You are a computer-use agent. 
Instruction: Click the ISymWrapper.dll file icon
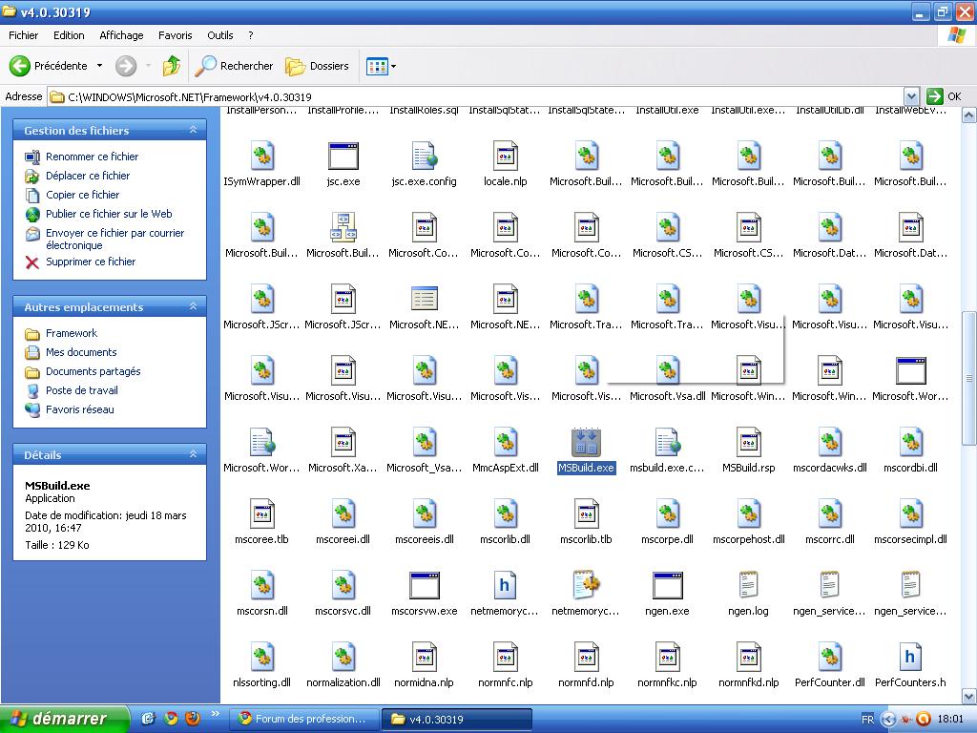(x=261, y=156)
